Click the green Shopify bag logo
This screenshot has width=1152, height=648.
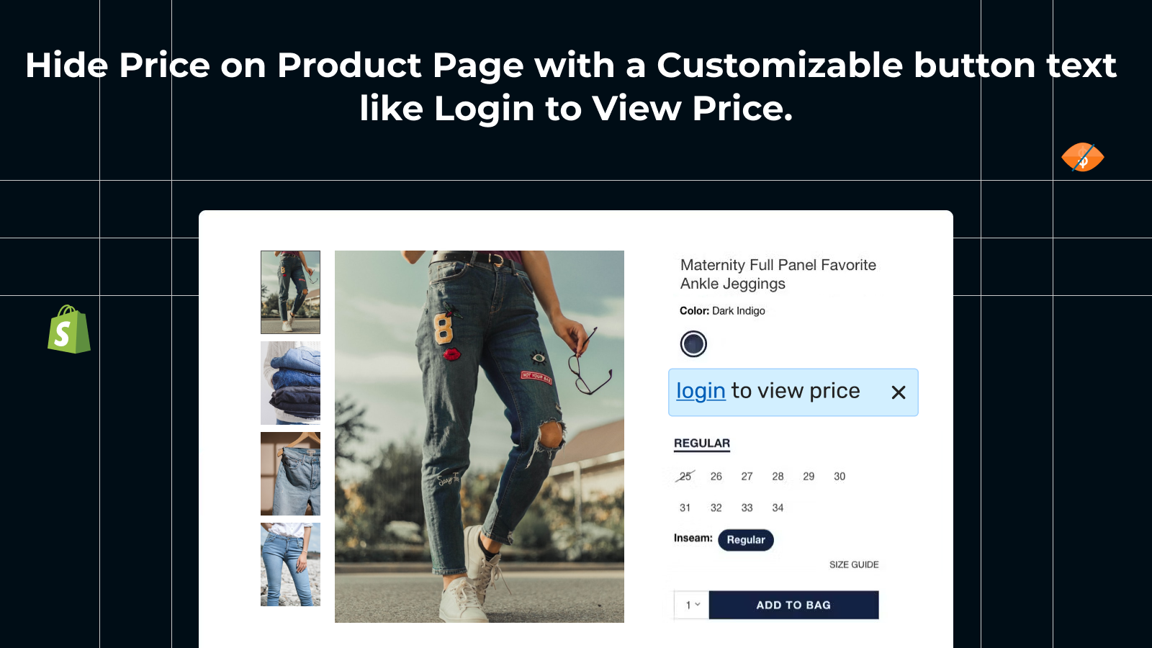click(x=69, y=329)
